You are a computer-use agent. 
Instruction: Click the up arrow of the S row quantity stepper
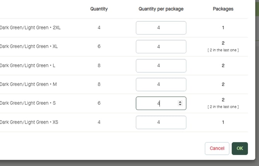[x=180, y=102]
